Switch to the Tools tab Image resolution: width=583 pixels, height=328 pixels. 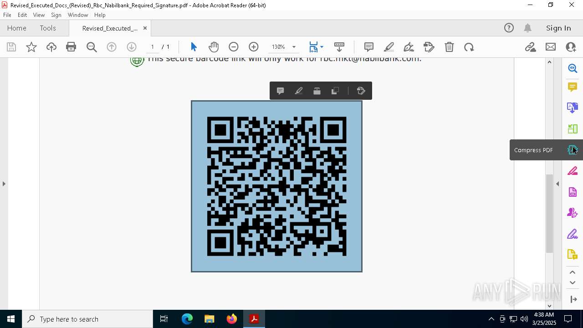click(x=48, y=28)
